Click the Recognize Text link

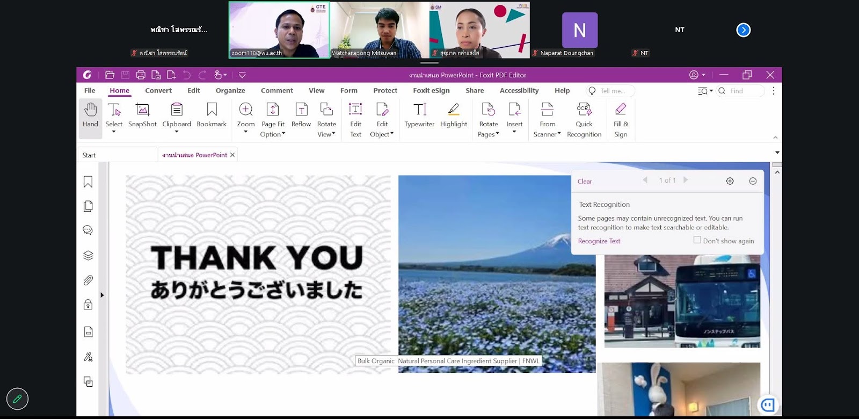pos(599,241)
